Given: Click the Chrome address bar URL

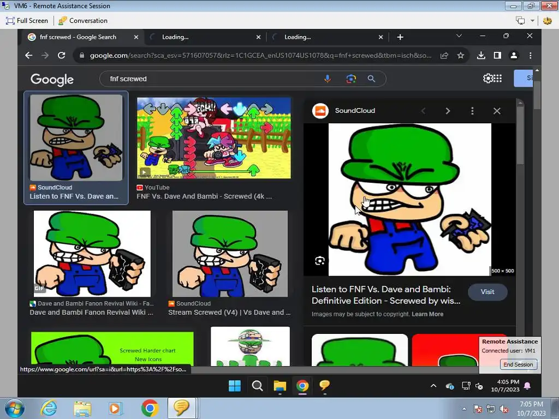Looking at the screenshot, I should point(260,56).
